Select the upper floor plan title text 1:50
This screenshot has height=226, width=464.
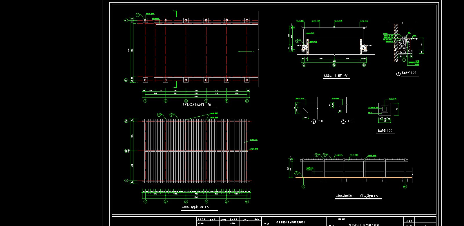tap(196, 105)
